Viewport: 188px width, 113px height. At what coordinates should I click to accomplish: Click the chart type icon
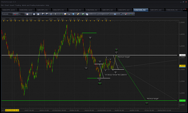[27, 14]
